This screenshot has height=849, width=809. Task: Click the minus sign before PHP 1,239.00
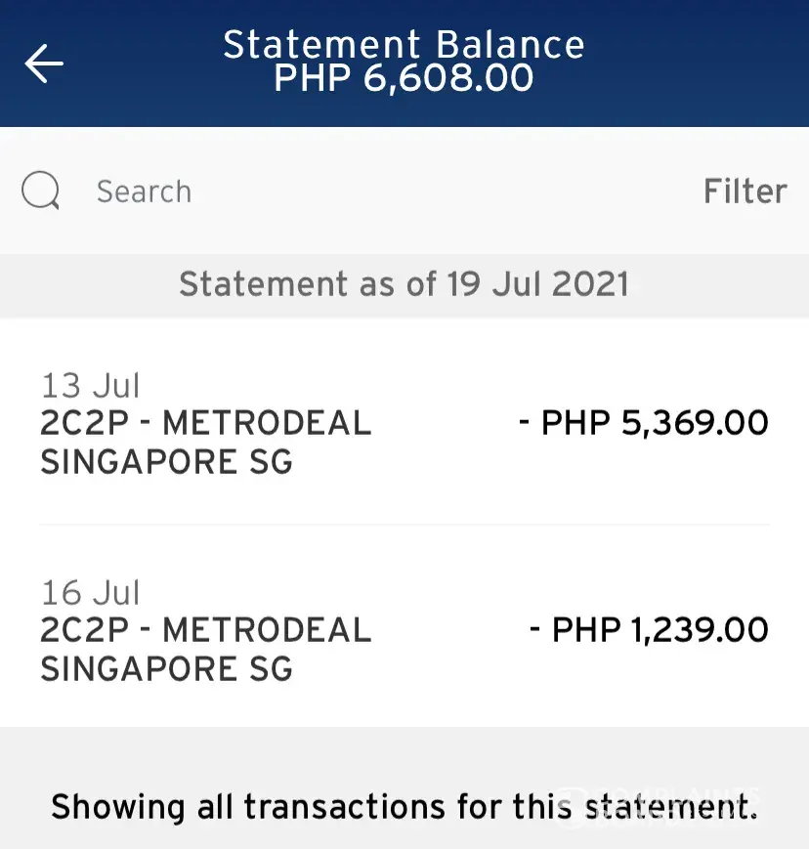[535, 630]
